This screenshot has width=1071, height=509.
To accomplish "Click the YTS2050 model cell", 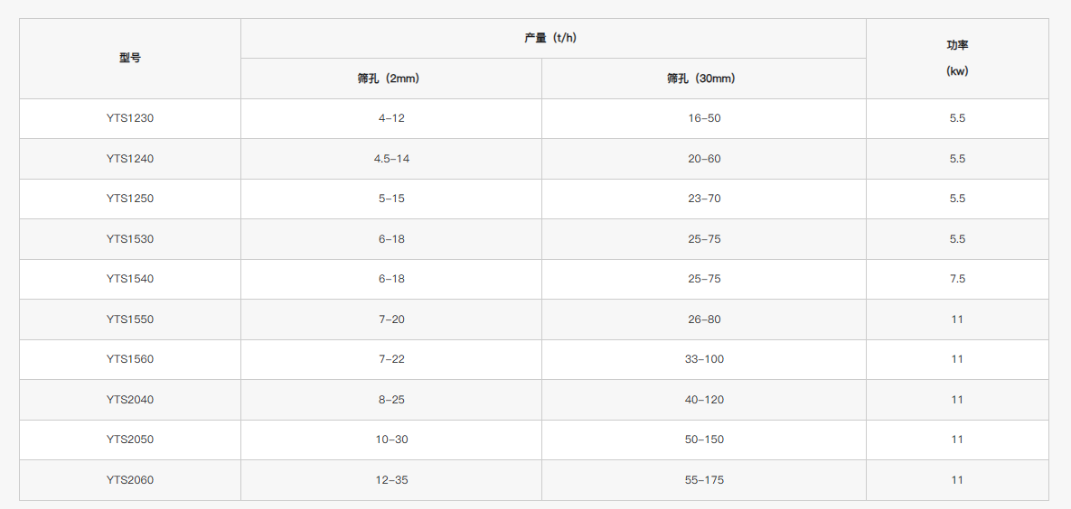I will click(x=130, y=440).
